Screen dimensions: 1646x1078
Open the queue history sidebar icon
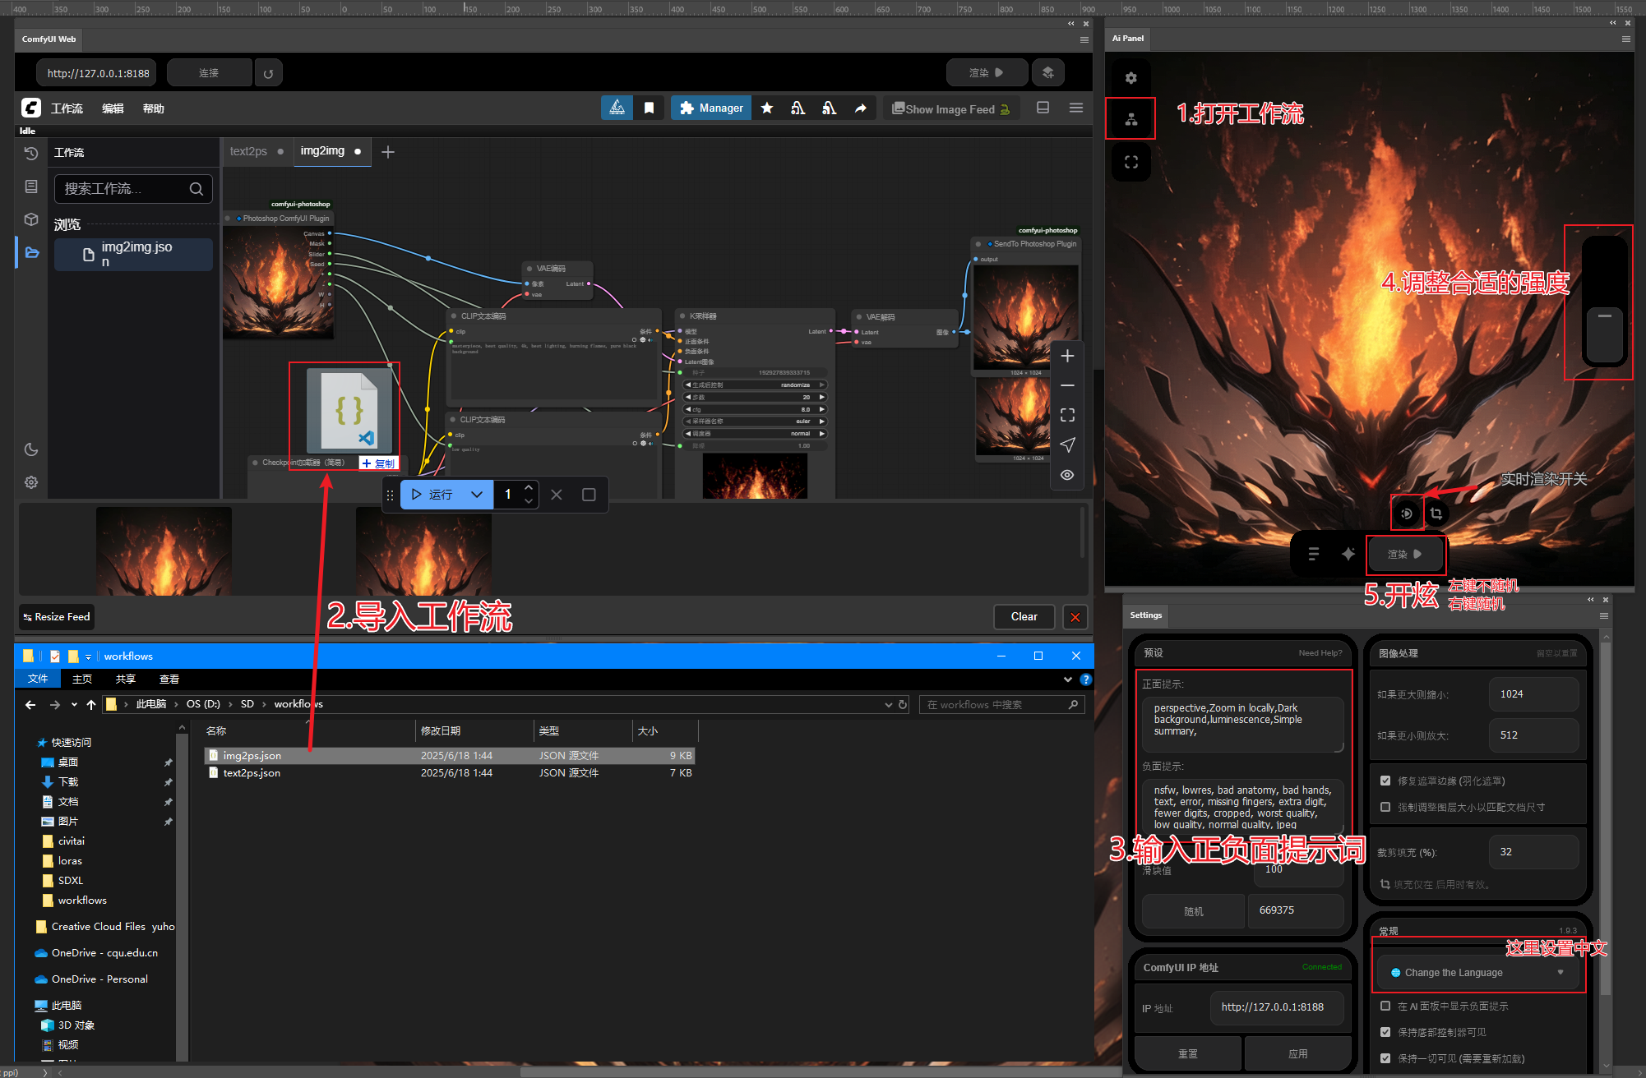(x=31, y=154)
